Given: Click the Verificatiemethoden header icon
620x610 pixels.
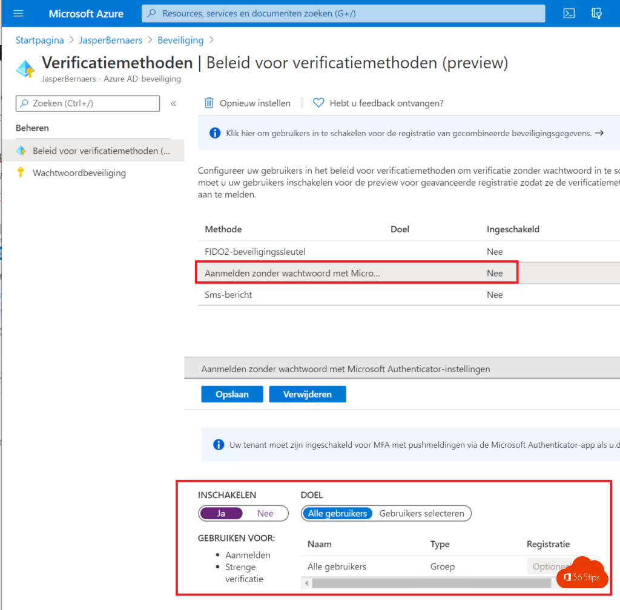Looking at the screenshot, I should point(25,68).
